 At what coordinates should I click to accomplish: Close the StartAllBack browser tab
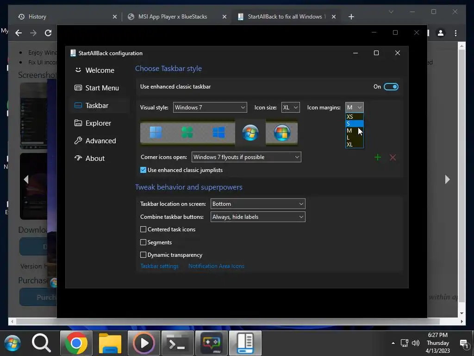(334, 17)
